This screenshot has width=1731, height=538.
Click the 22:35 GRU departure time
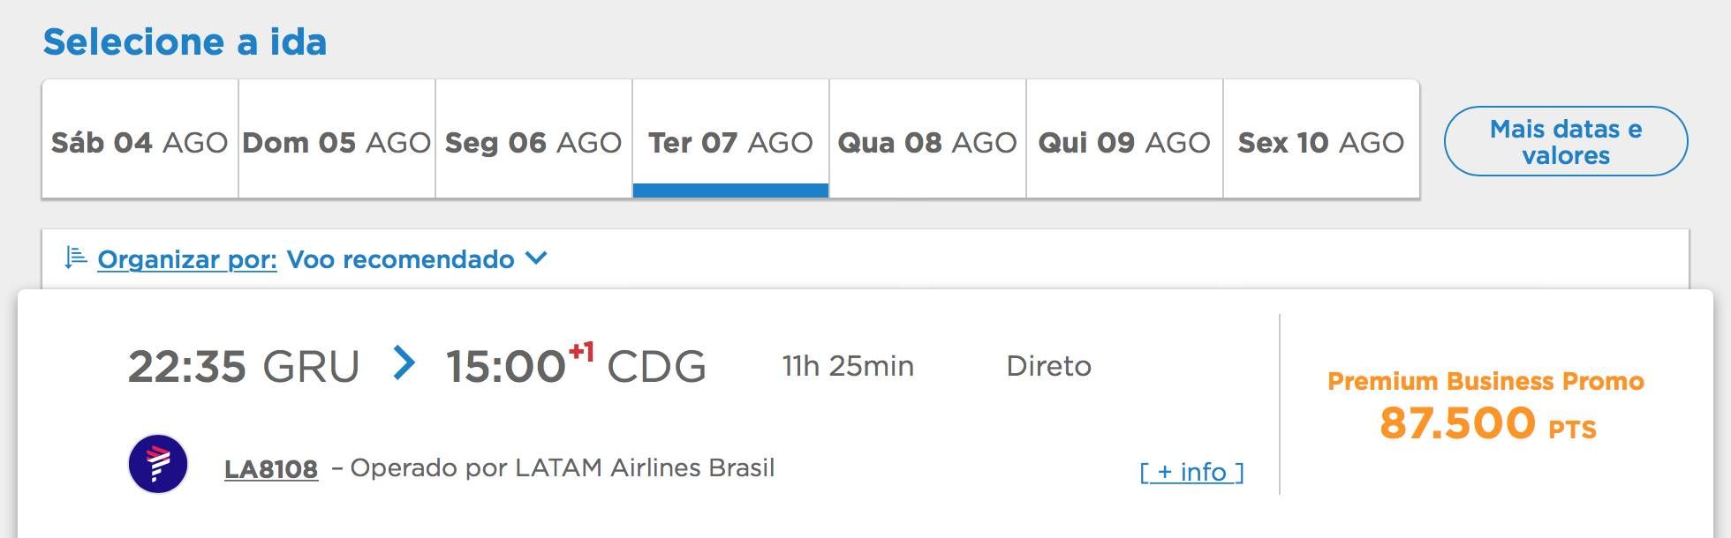[x=244, y=366]
